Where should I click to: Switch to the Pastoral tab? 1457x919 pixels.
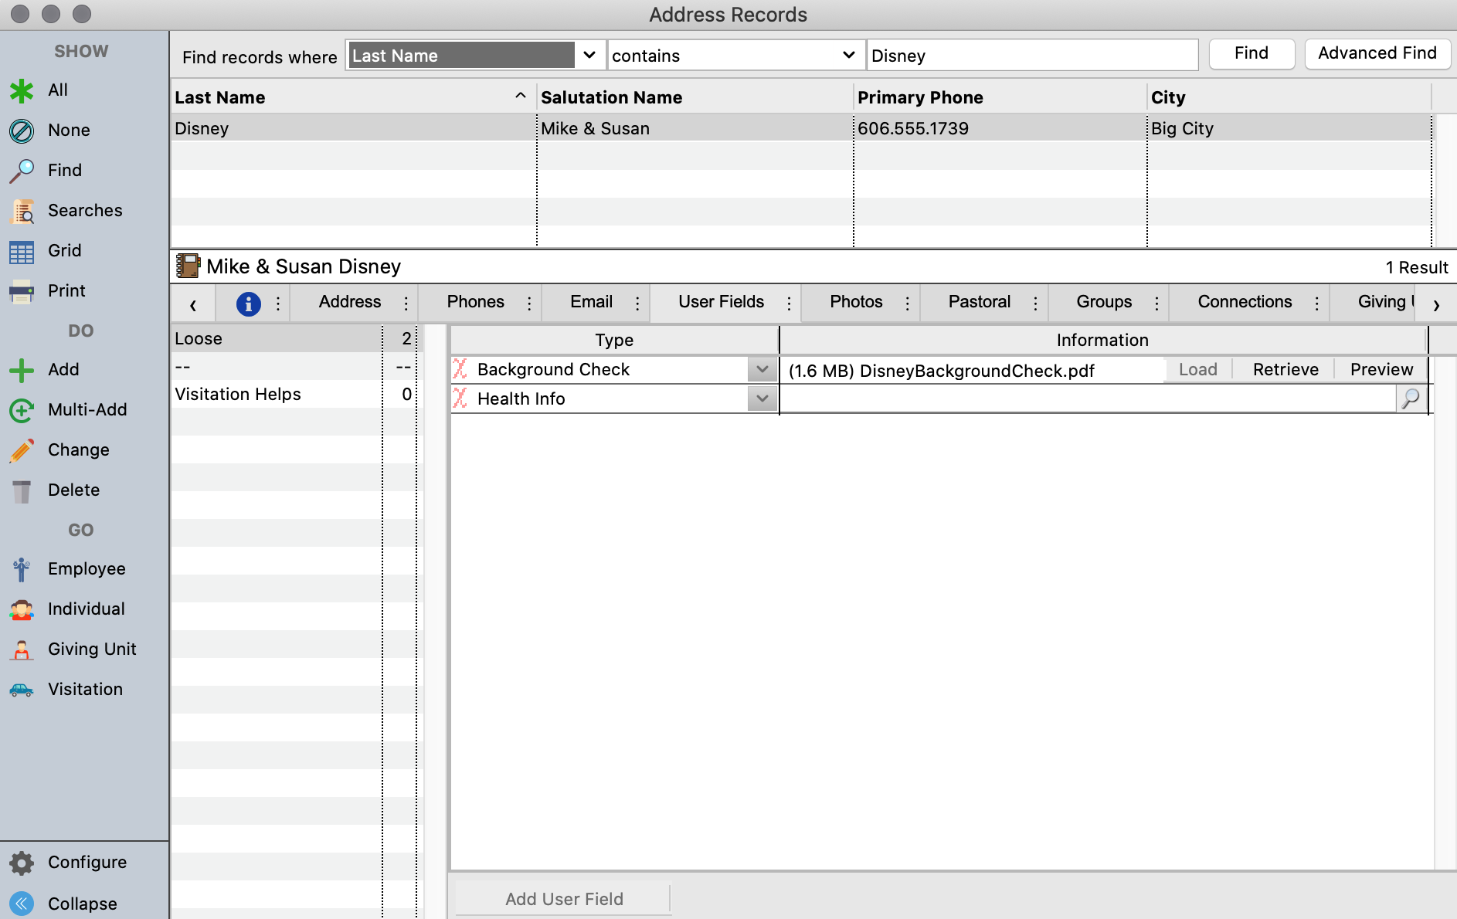979,302
